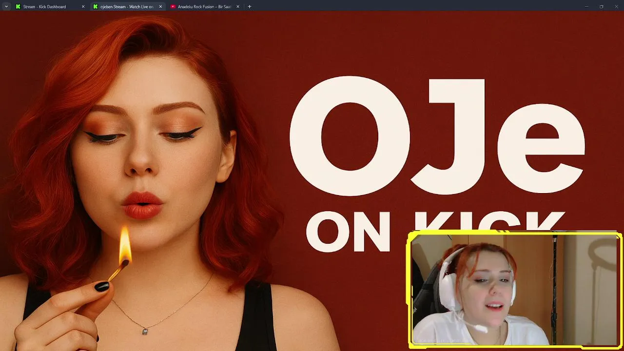This screenshot has height=351, width=624.
Task: Restore down the browser window
Action: pos(601,7)
